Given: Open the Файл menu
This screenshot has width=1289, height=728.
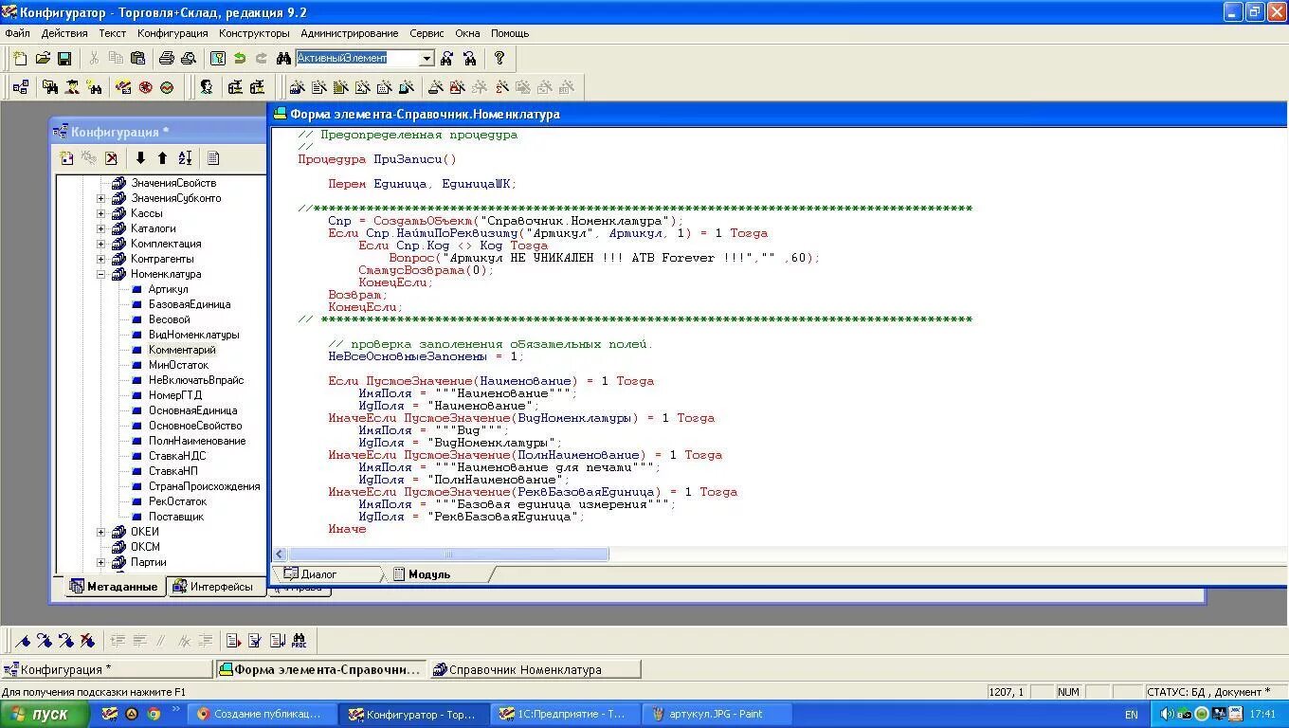Looking at the screenshot, I should point(18,33).
